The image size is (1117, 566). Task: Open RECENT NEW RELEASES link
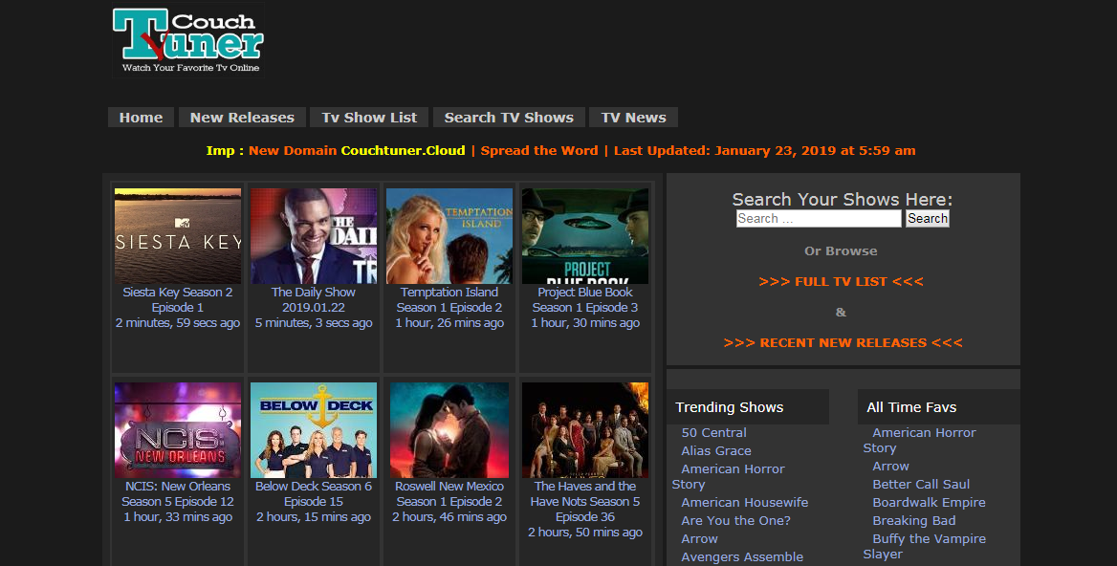843,342
